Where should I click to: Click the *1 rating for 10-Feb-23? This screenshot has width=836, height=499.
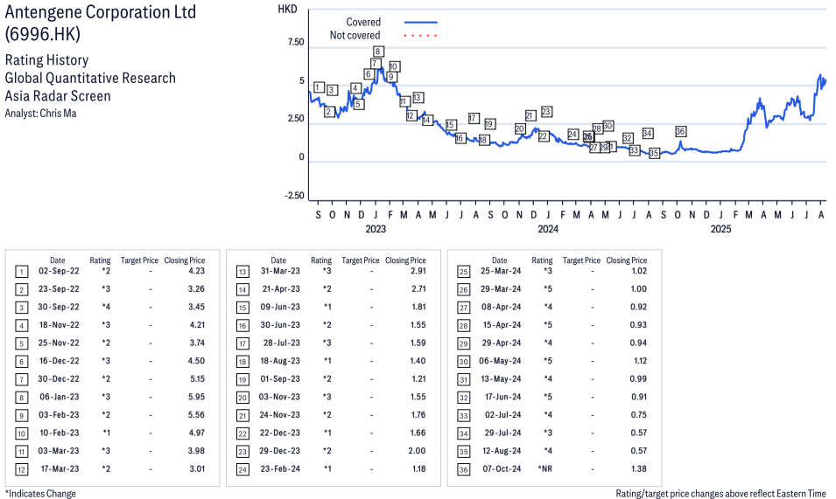point(107,433)
